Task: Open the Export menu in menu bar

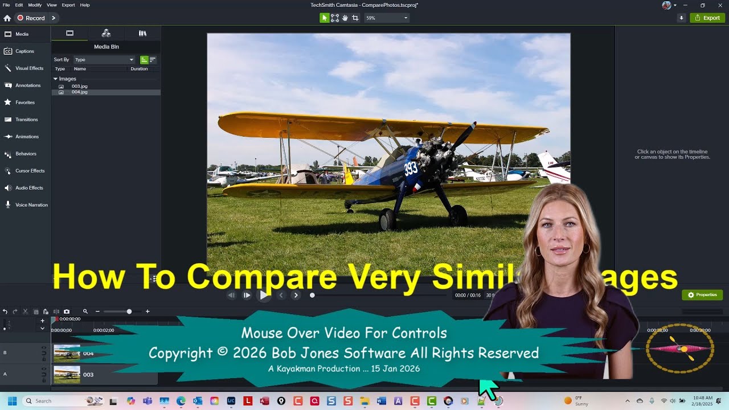Action: (68, 5)
